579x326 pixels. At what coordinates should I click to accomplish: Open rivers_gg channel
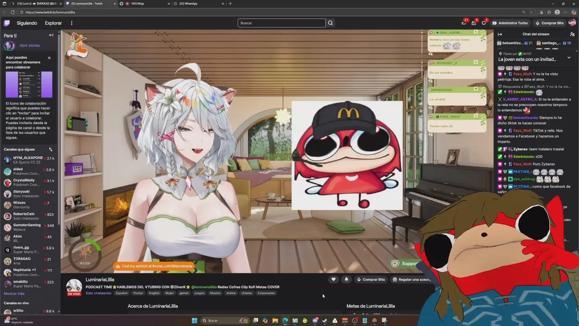coord(29,249)
